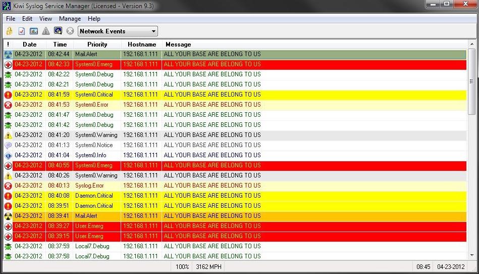
Task: Select the red System0.Emerg row at 08:42:33
Action: click(212, 64)
